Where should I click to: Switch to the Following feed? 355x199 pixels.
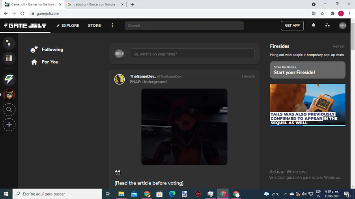tap(47, 50)
